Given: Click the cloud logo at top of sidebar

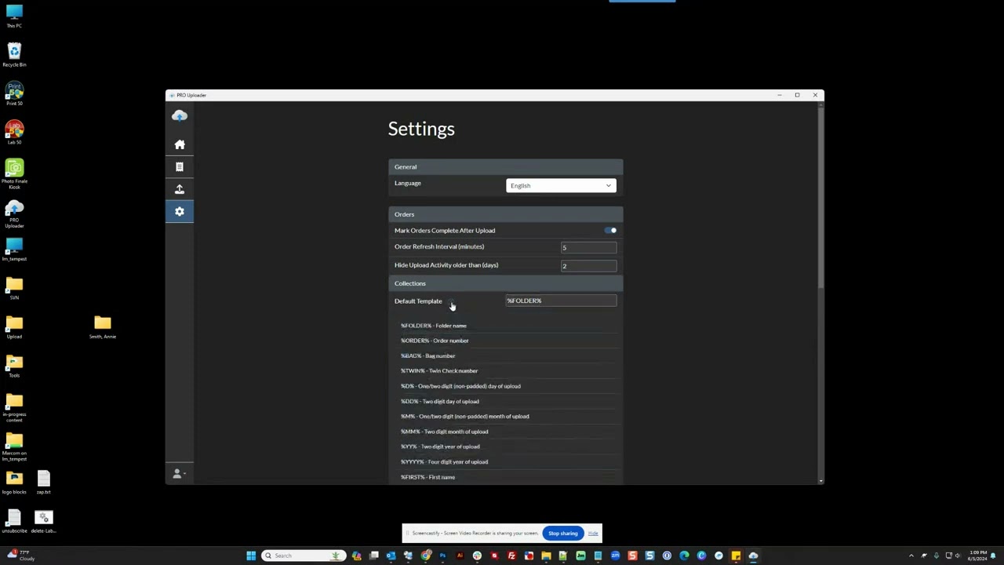Looking at the screenshot, I should click(180, 116).
